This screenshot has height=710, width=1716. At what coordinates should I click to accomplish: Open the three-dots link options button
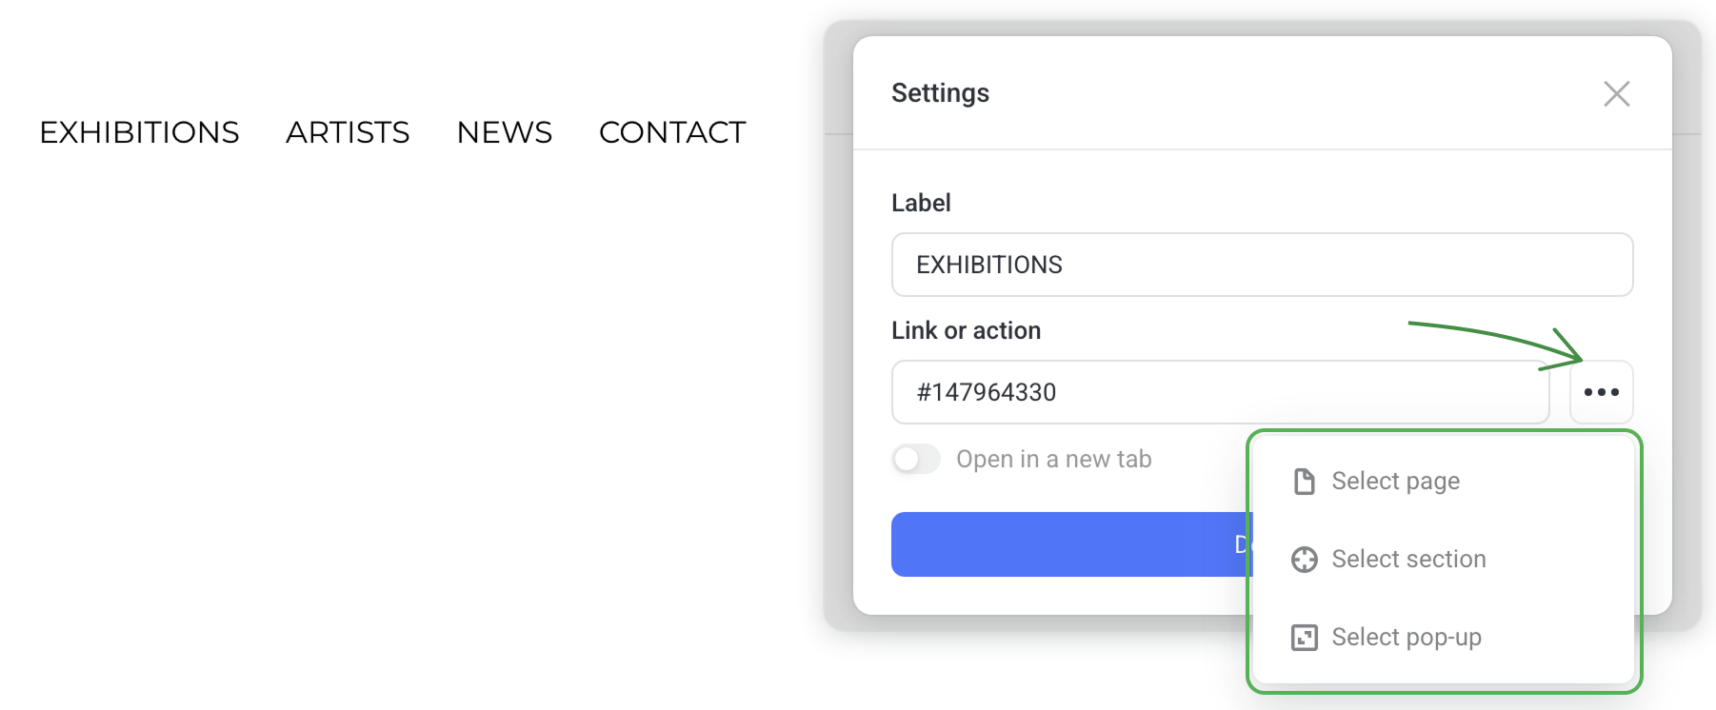click(1601, 392)
